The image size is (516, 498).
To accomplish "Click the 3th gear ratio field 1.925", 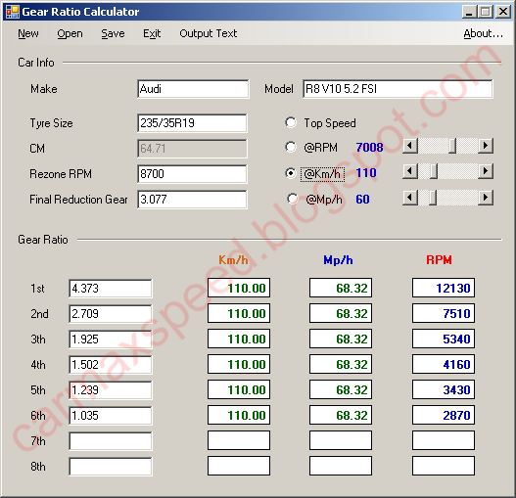I will (111, 340).
